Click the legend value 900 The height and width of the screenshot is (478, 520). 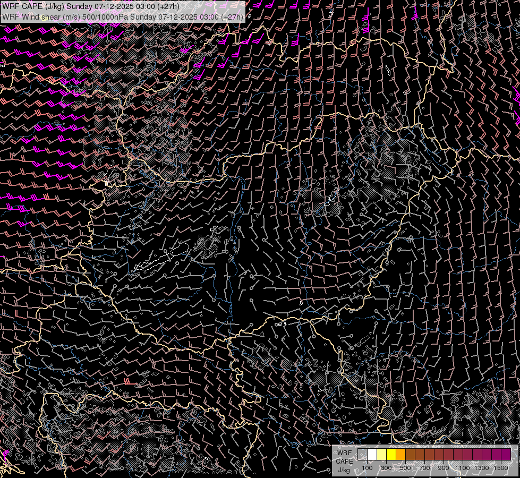[444, 468]
